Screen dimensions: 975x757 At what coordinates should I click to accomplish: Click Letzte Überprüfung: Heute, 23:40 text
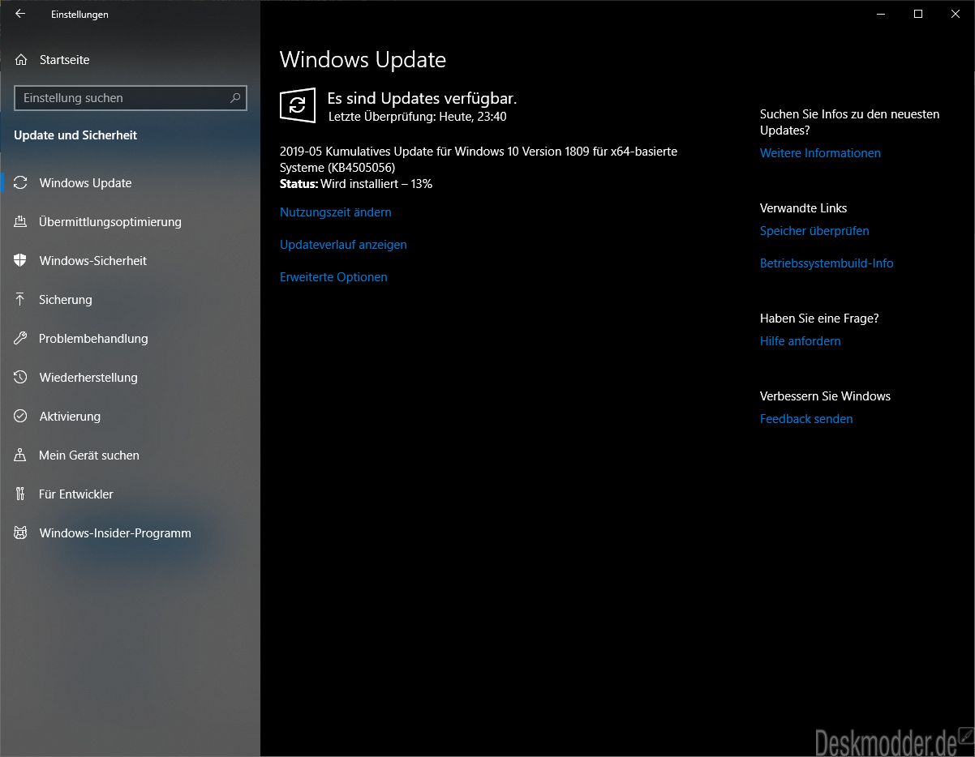418,117
